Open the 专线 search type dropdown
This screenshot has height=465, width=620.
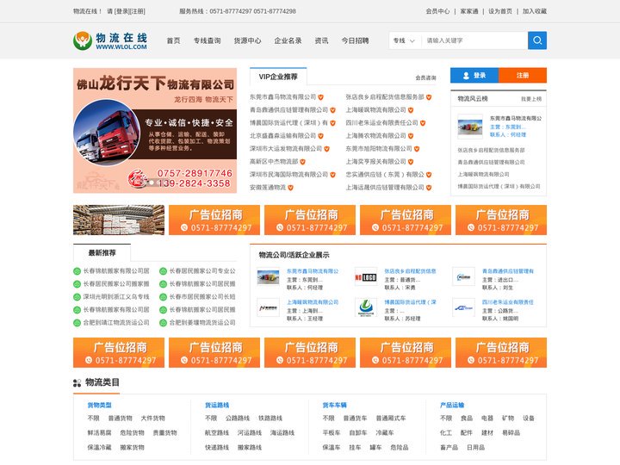point(404,40)
